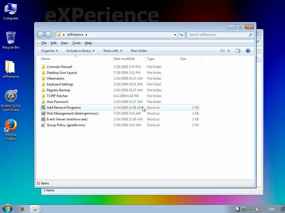Click the Add Remove Programs shortcut icon
The width and height of the screenshot is (285, 213).
tap(43, 108)
